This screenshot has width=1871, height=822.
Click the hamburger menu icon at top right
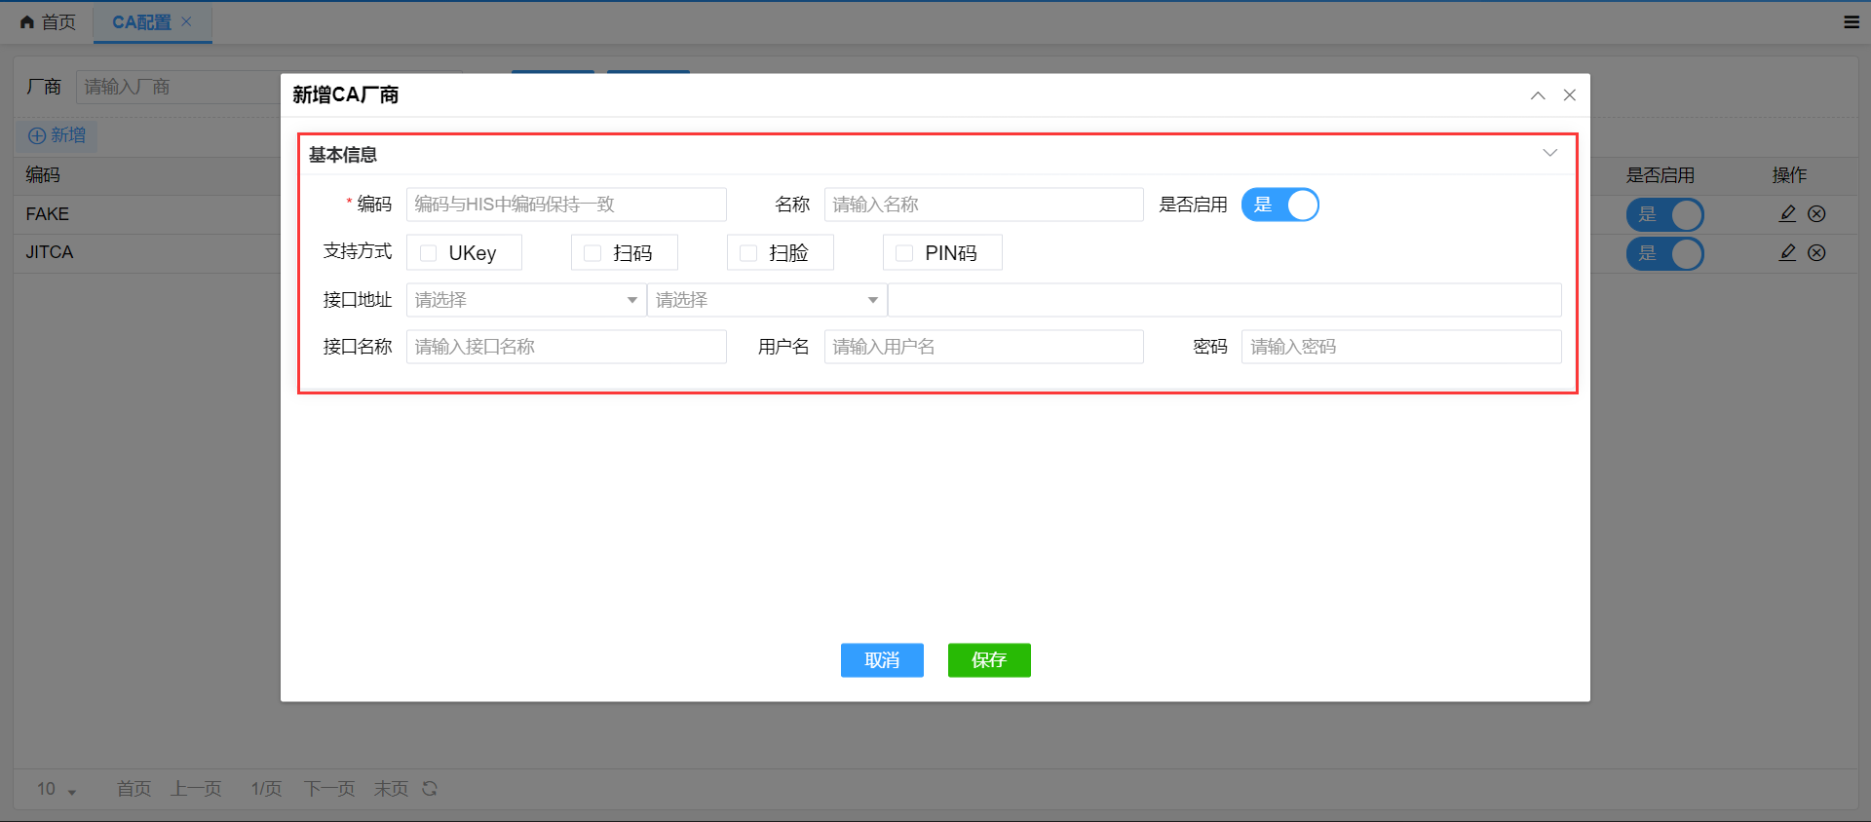click(x=1852, y=22)
